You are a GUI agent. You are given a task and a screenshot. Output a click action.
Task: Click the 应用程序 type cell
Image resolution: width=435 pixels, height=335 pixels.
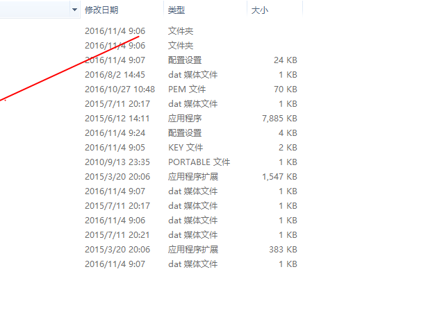coord(185,118)
